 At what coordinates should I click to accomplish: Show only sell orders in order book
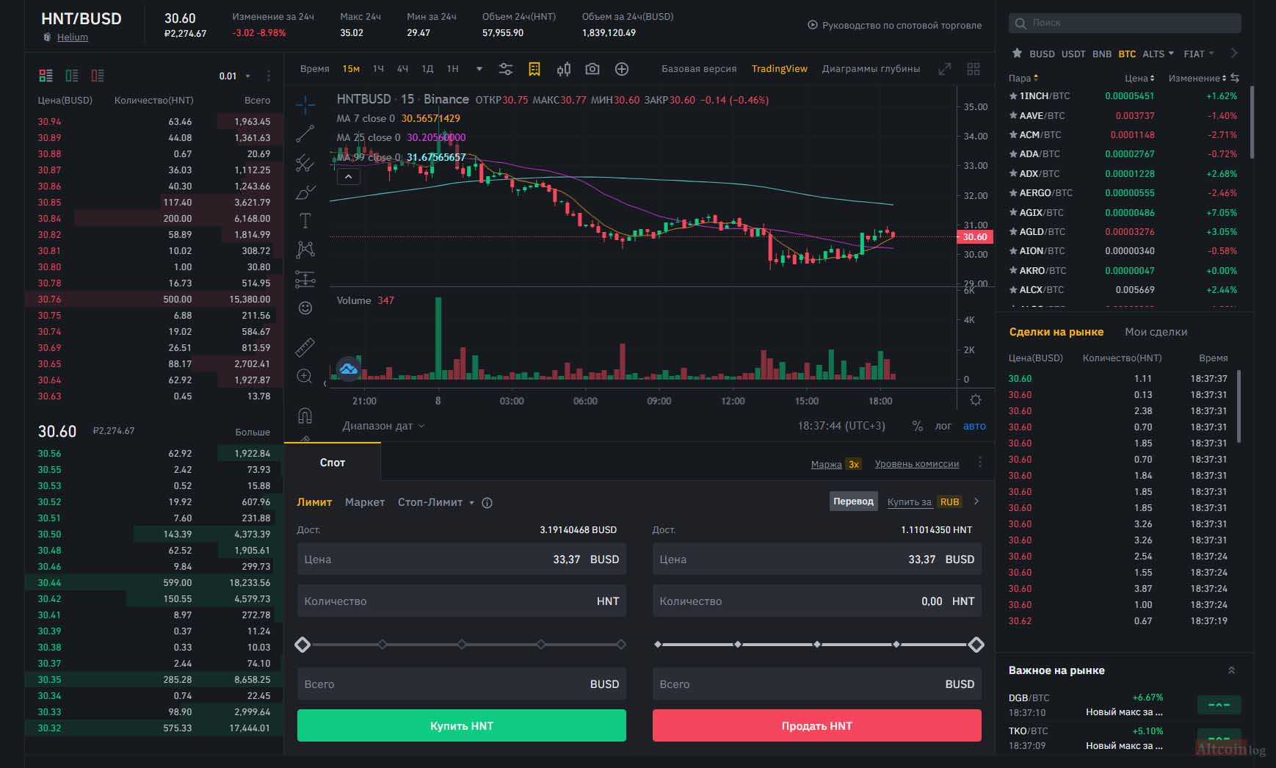pyautogui.click(x=98, y=75)
